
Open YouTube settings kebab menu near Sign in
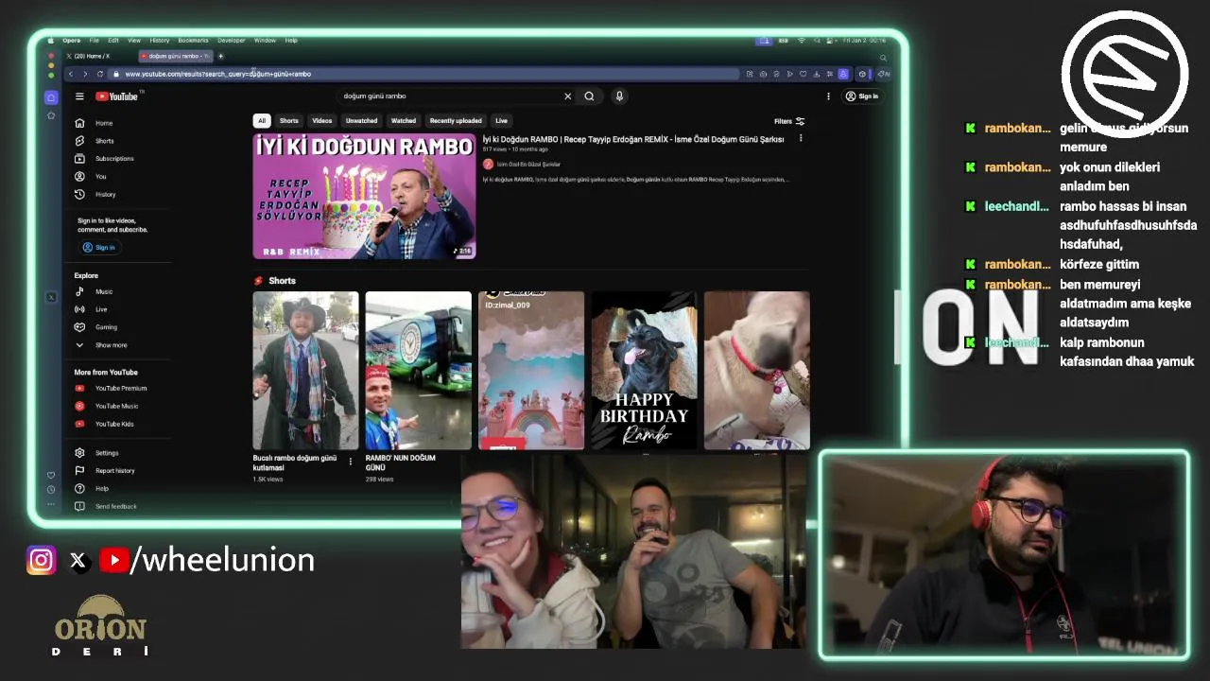tap(828, 96)
